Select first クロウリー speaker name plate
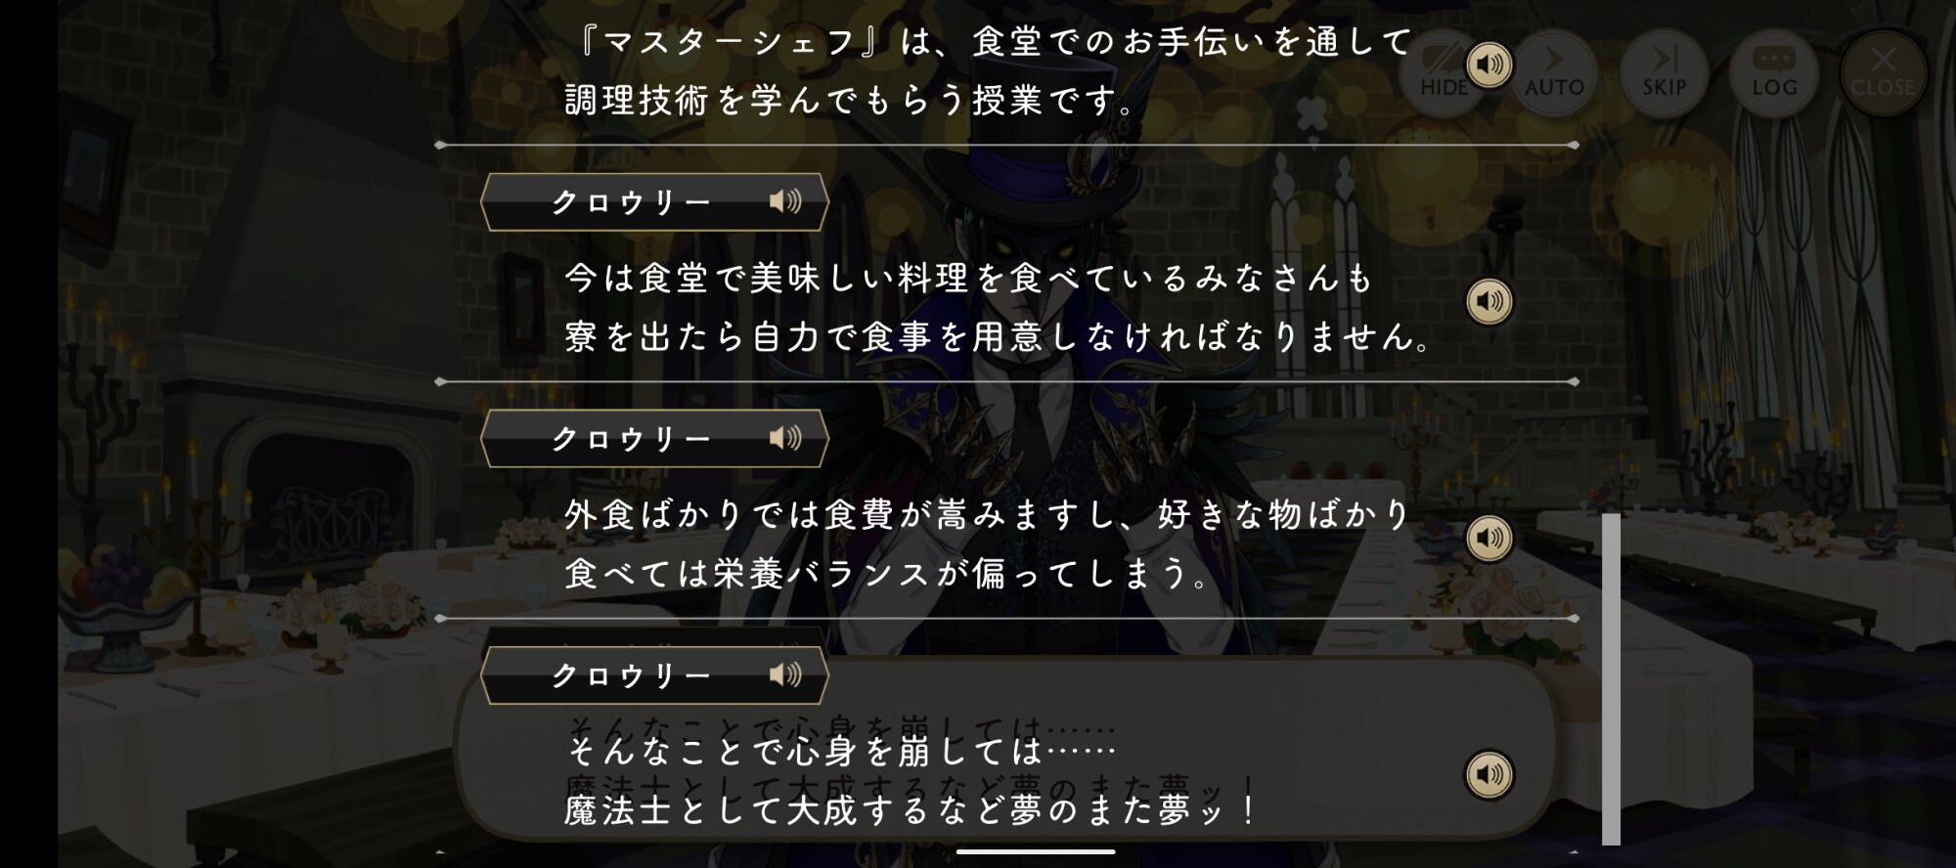The width and height of the screenshot is (1956, 868). pos(654,202)
